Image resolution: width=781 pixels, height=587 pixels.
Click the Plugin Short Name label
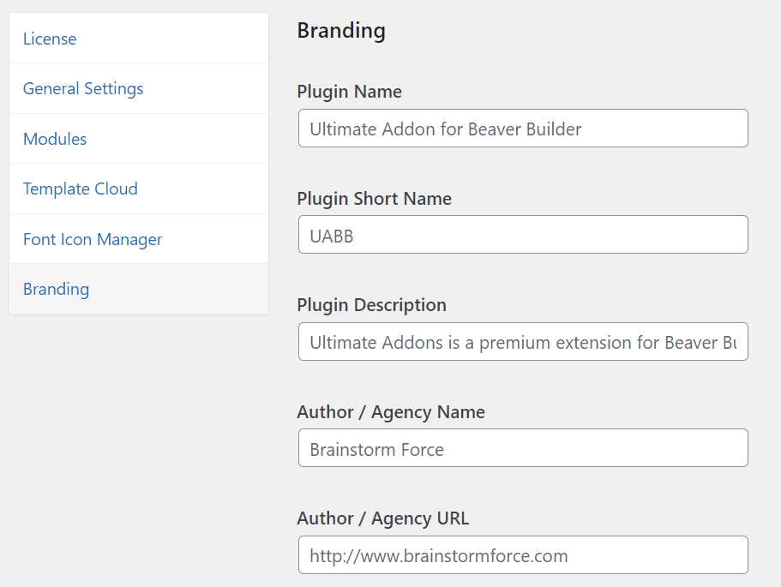(x=374, y=198)
